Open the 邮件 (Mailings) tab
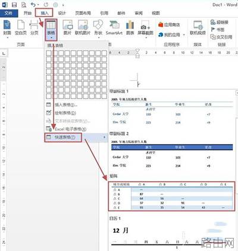 coord(121,13)
